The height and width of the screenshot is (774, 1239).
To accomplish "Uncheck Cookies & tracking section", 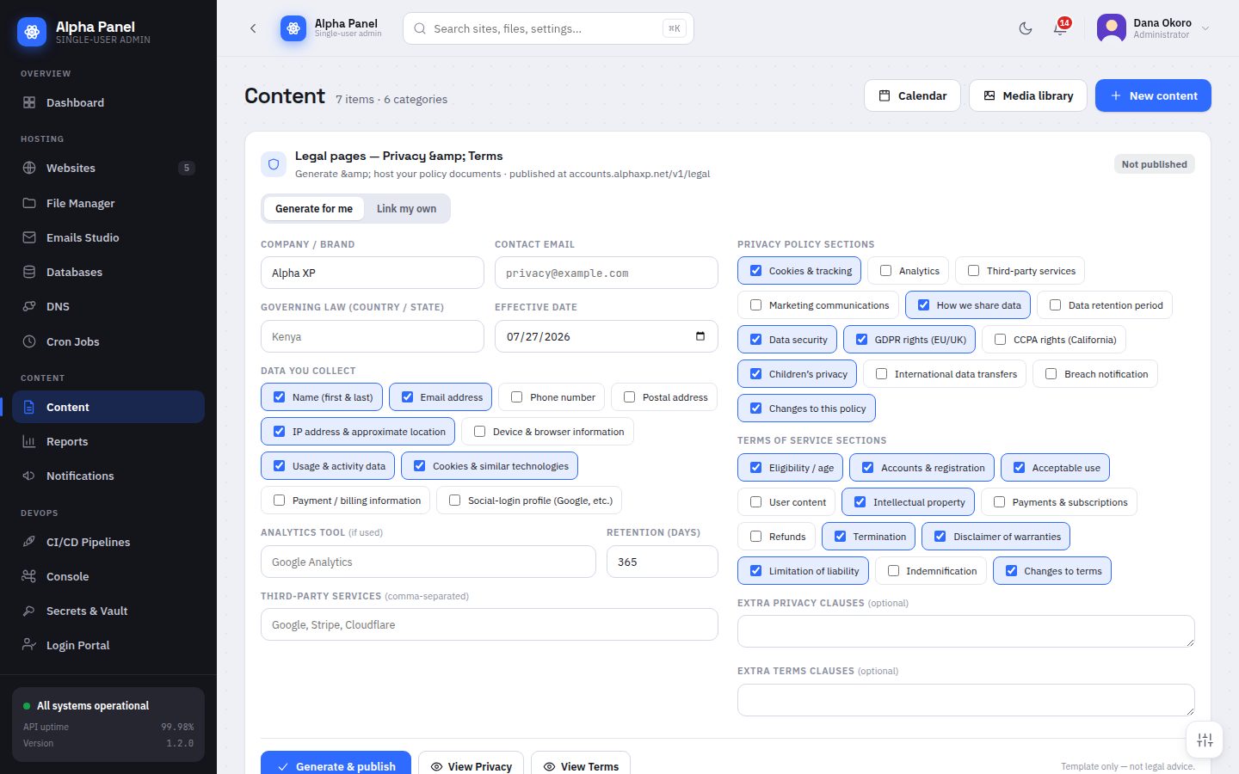I will pos(755,271).
